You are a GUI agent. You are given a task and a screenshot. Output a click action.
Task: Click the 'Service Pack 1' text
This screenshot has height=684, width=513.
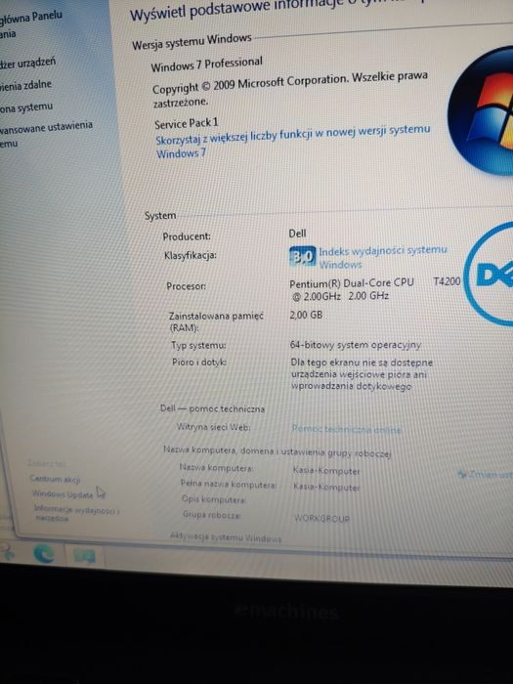pos(187,123)
